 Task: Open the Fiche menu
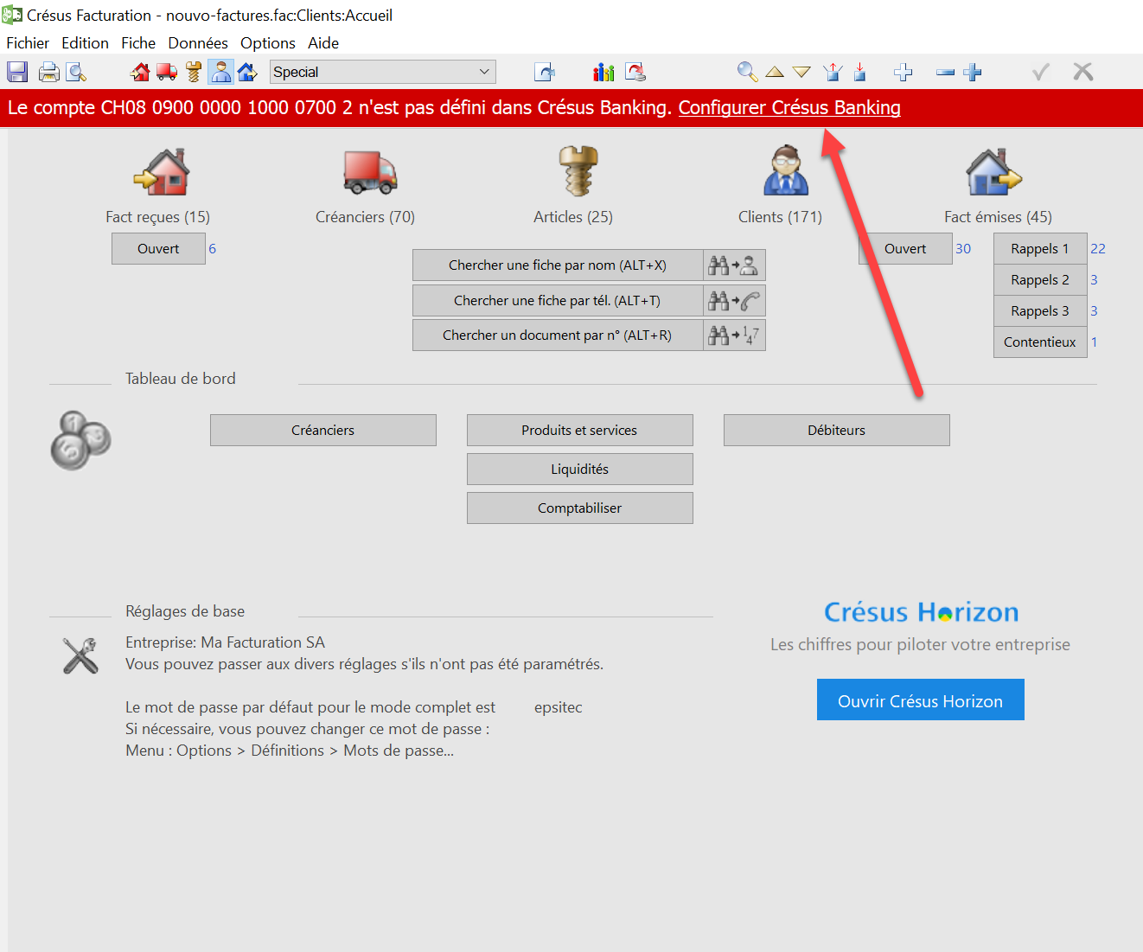point(138,43)
